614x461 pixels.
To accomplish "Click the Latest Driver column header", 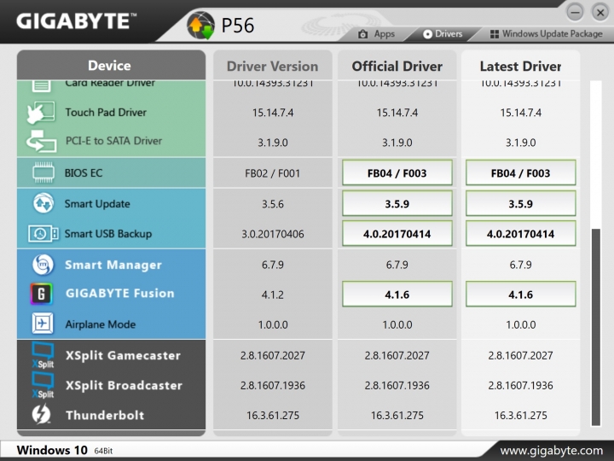I will [520, 66].
